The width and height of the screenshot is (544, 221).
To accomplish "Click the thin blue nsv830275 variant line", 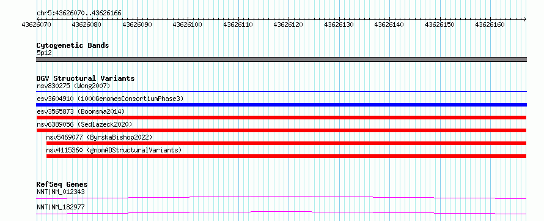I will click(x=281, y=92).
